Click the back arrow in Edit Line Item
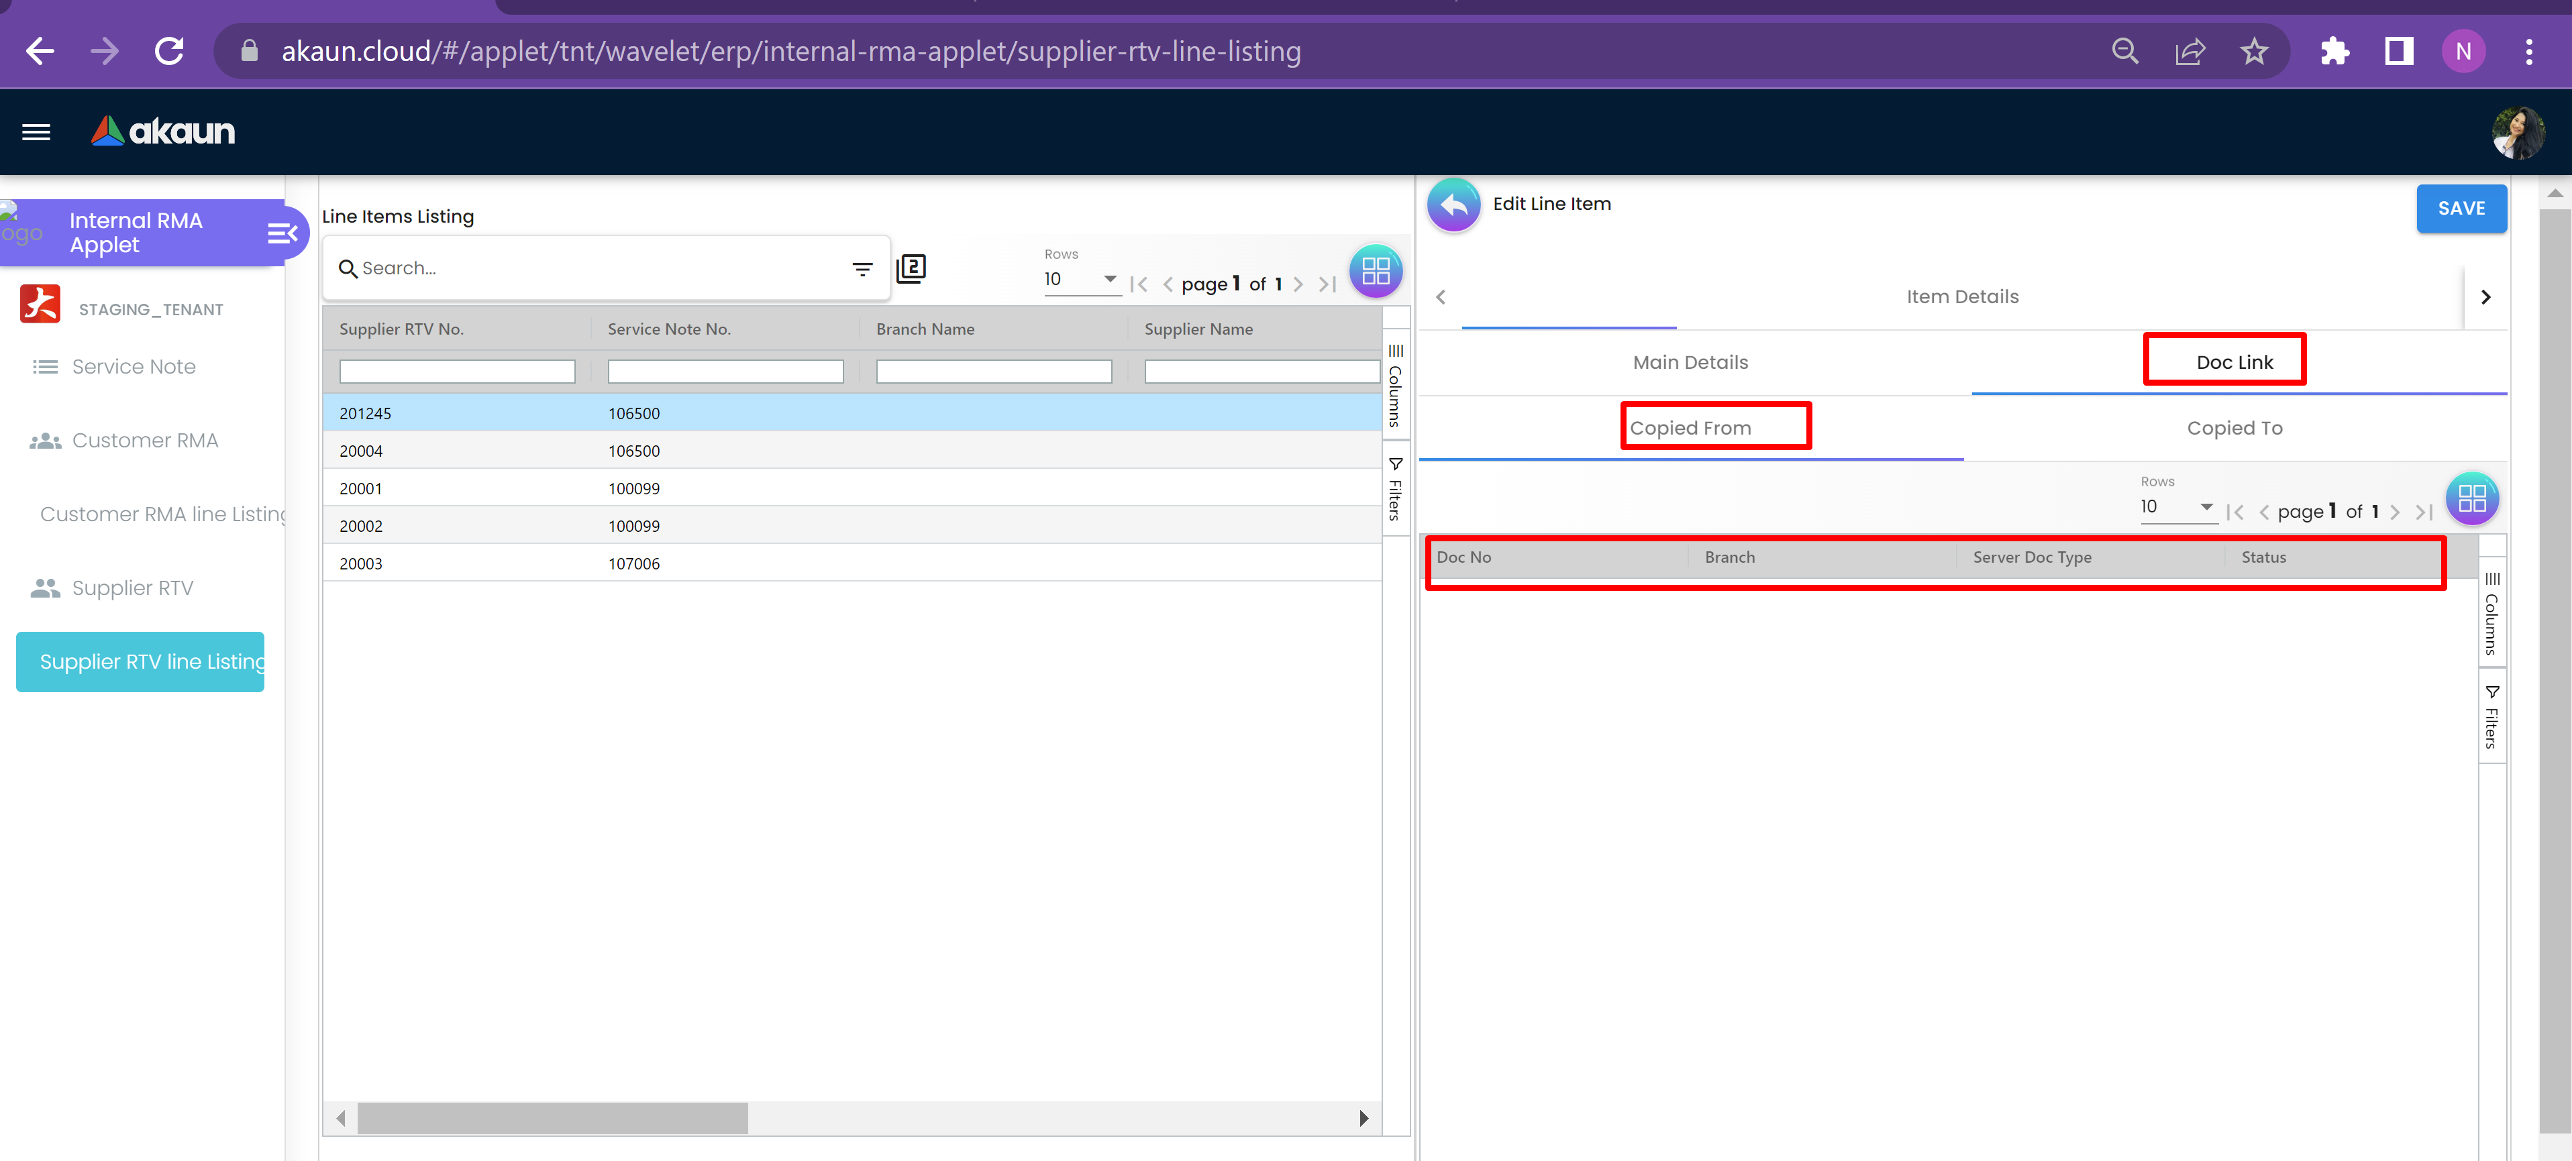The height and width of the screenshot is (1161, 2572). pyautogui.click(x=1453, y=205)
